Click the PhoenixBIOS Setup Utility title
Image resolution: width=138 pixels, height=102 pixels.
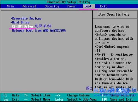coord(68,2)
